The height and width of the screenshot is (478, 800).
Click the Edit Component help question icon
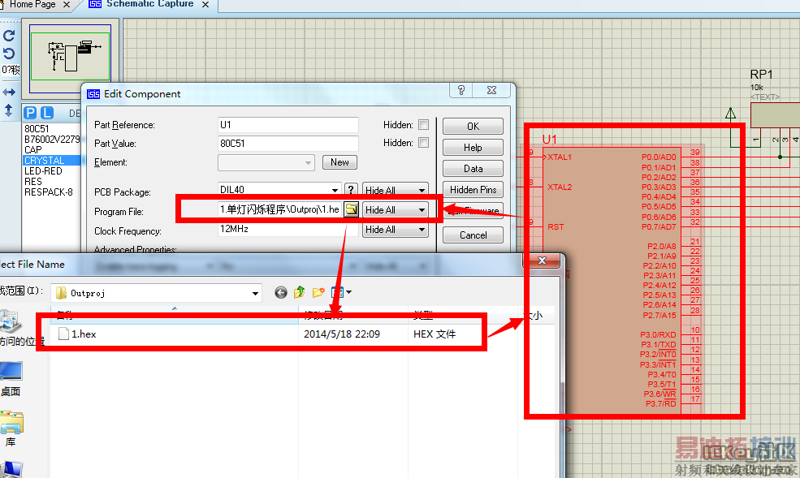tap(461, 90)
